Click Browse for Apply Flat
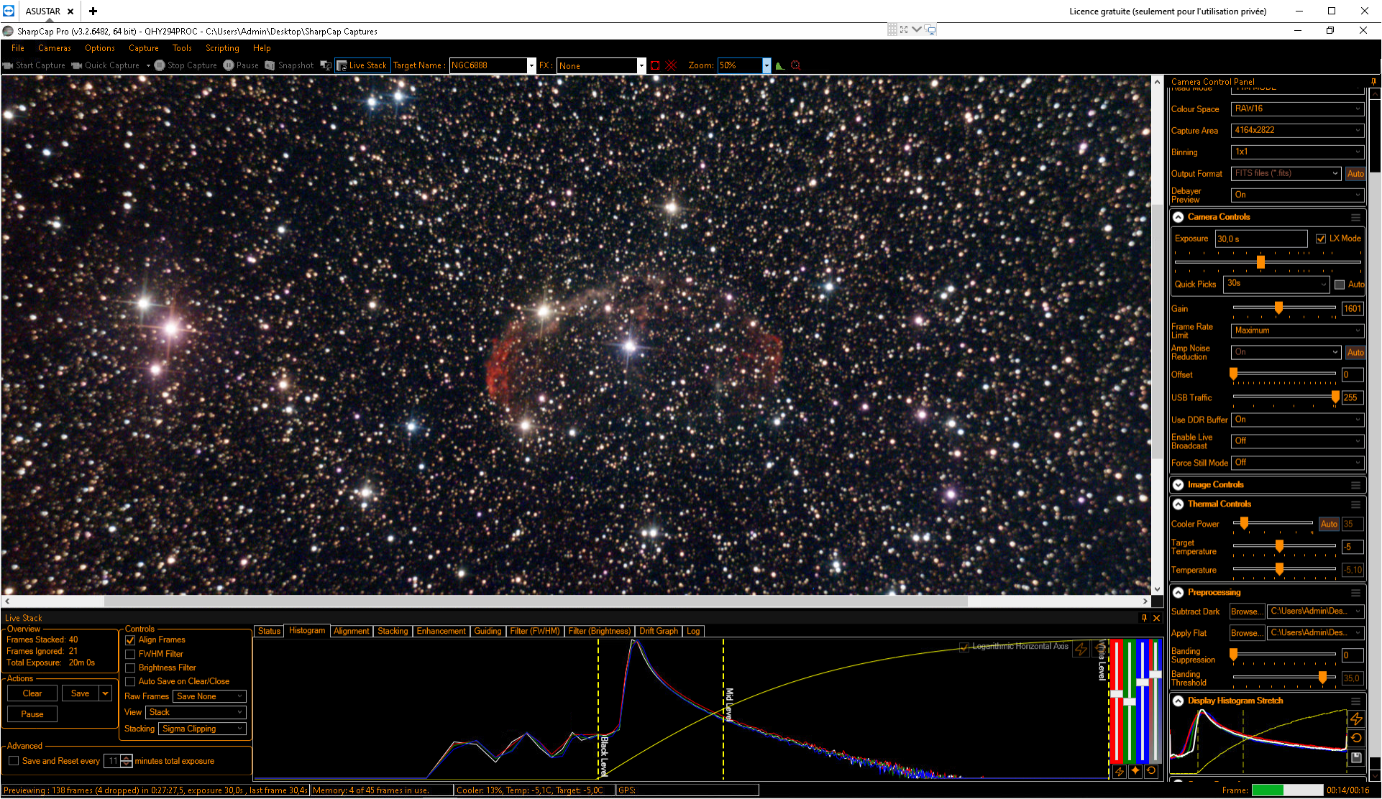This screenshot has width=1382, height=799. [x=1248, y=633]
